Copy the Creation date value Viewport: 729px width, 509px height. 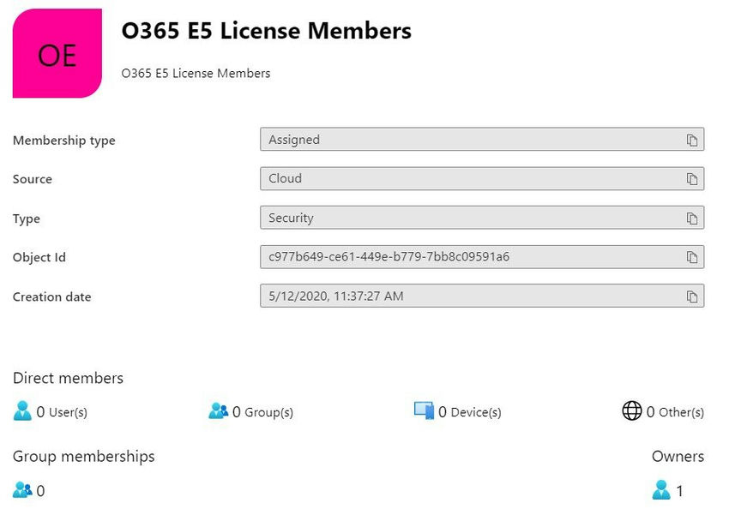(x=691, y=296)
